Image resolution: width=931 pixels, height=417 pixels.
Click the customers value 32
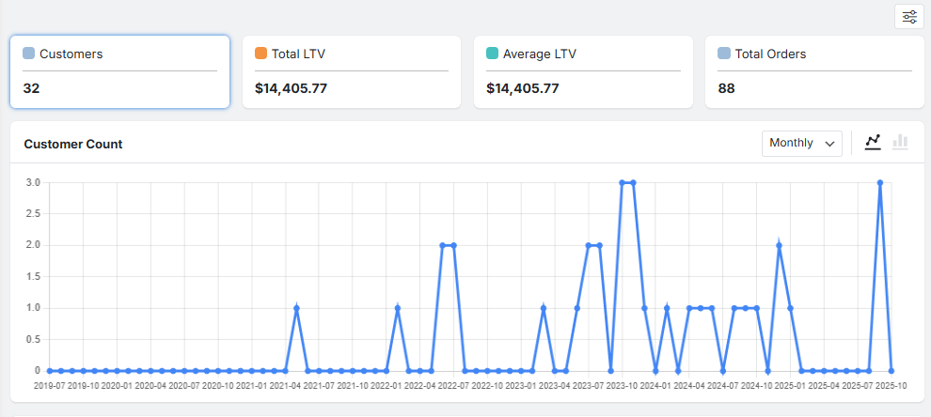pos(31,88)
